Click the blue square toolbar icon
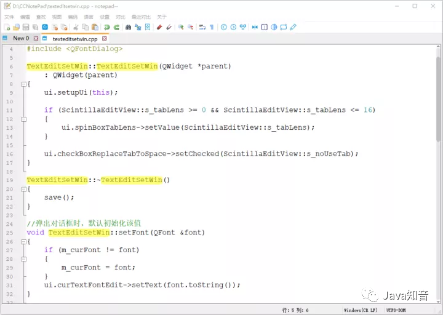This screenshot has width=443, height=315. point(45,27)
